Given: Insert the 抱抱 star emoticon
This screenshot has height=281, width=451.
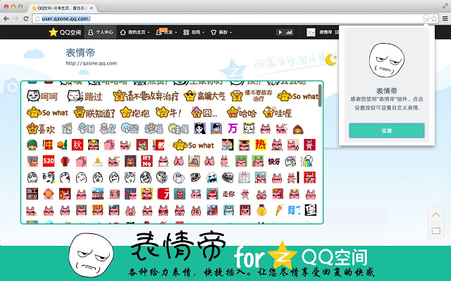Looking at the screenshot, I should [x=135, y=112].
